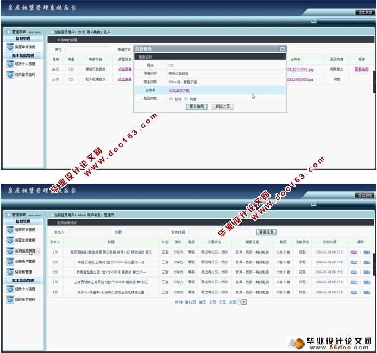The height and width of the screenshot is (353, 377).
Task: Click 退出系统 button in upper header
Action: tap(365, 12)
